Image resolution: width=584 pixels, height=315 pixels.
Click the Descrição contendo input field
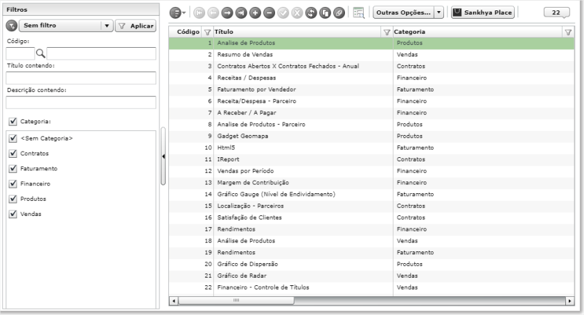[81, 102]
